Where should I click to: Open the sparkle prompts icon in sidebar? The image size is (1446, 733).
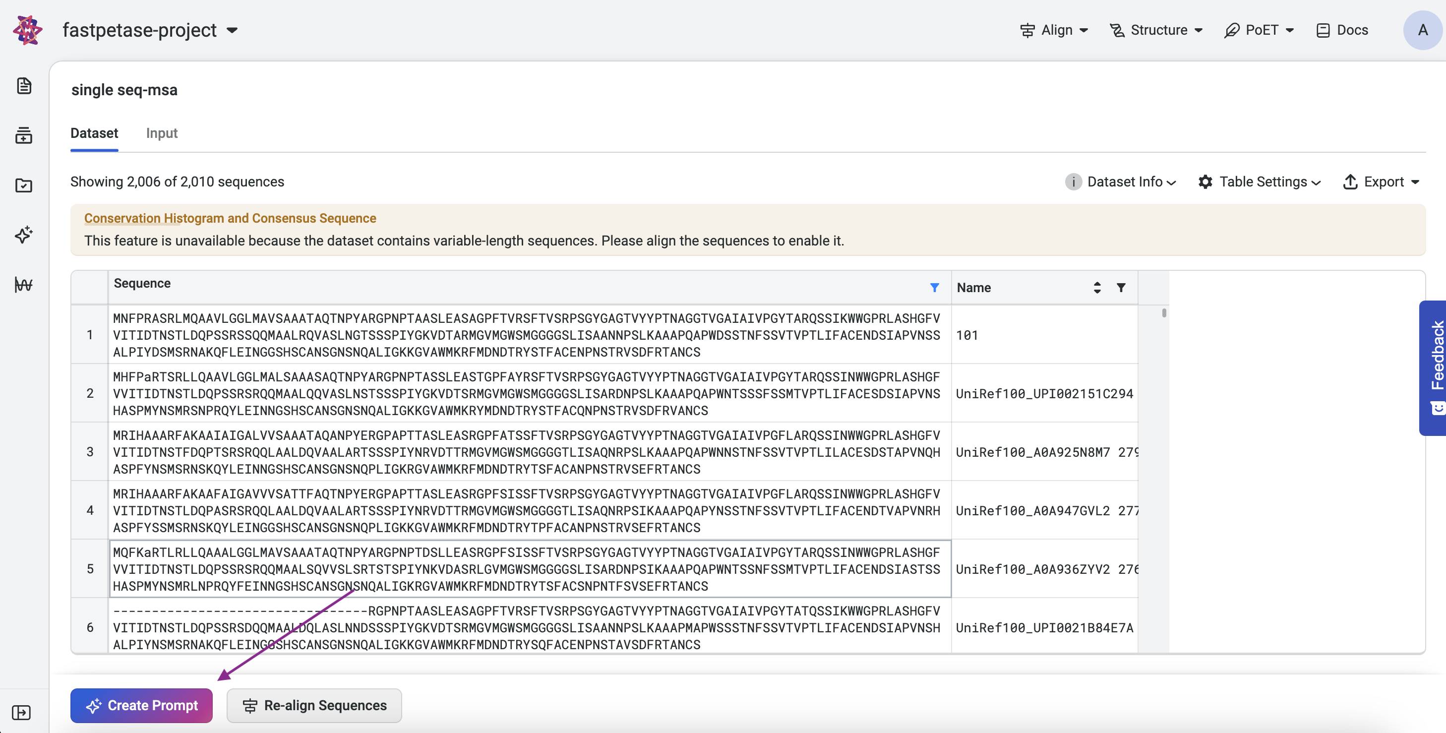(24, 235)
